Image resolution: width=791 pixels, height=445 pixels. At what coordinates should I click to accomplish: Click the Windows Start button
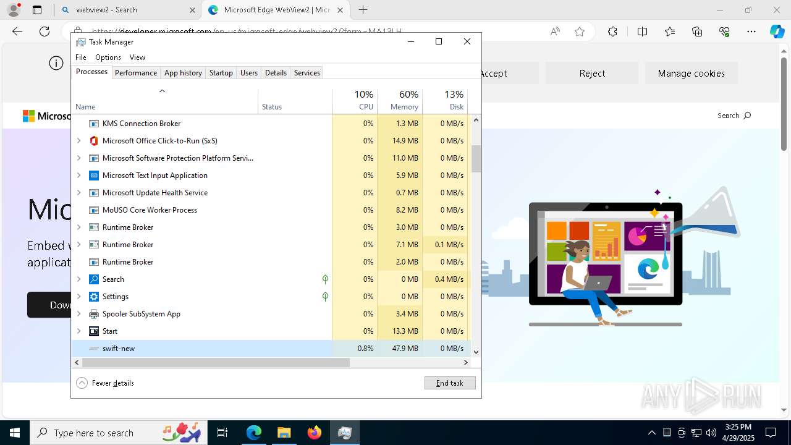pos(15,433)
